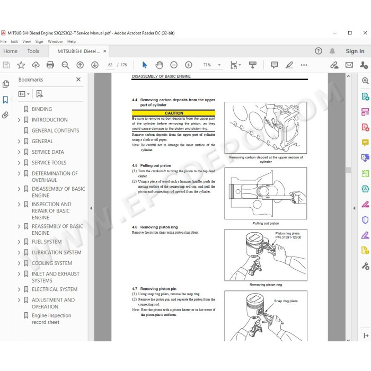Click share with others person icon
371x371 pixels.
(364, 65)
